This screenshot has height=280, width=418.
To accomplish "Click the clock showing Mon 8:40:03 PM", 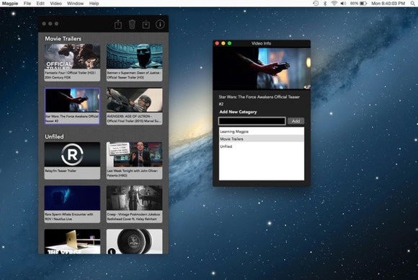I will click(388, 4).
